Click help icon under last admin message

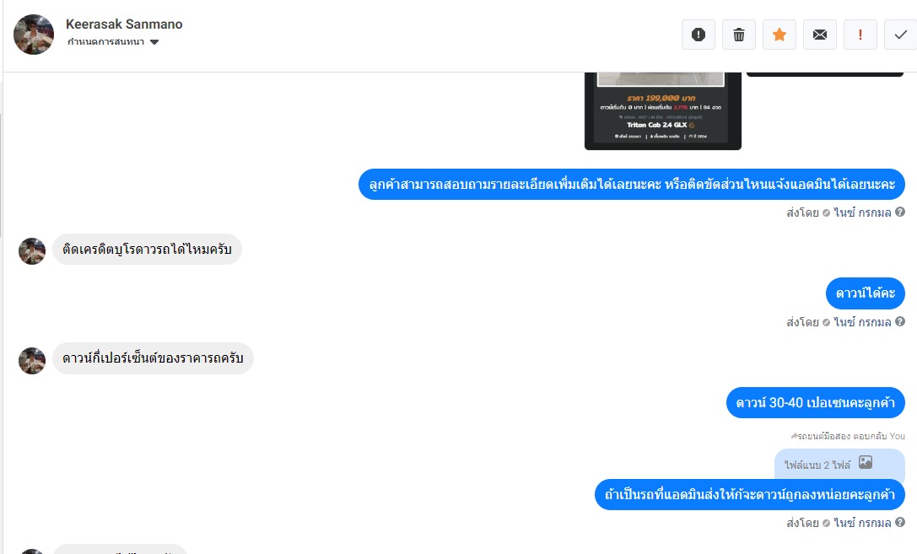900,523
